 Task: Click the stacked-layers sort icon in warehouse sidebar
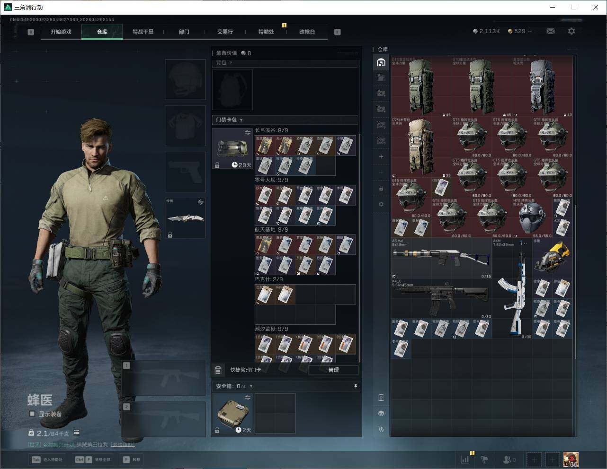381,413
